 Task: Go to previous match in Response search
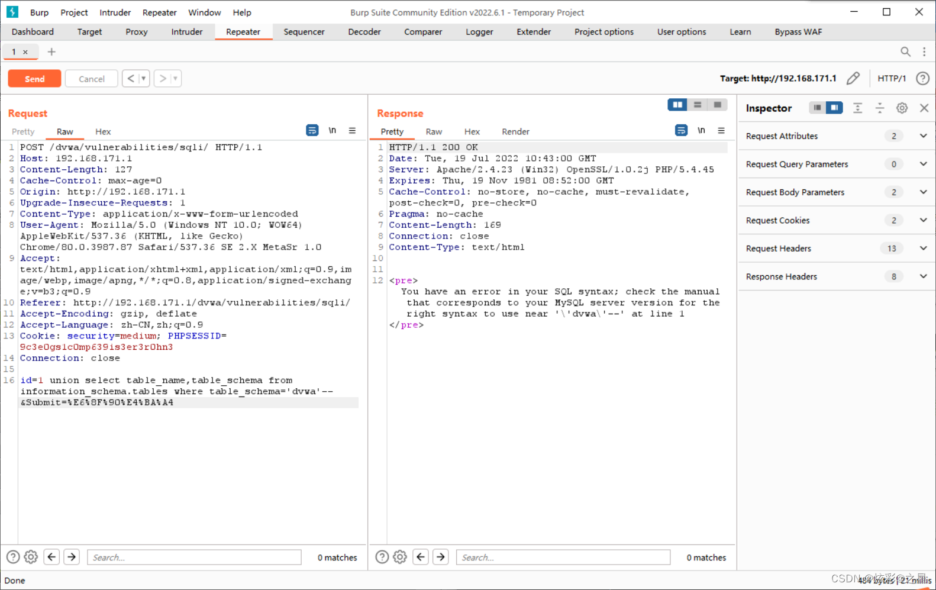coord(421,557)
